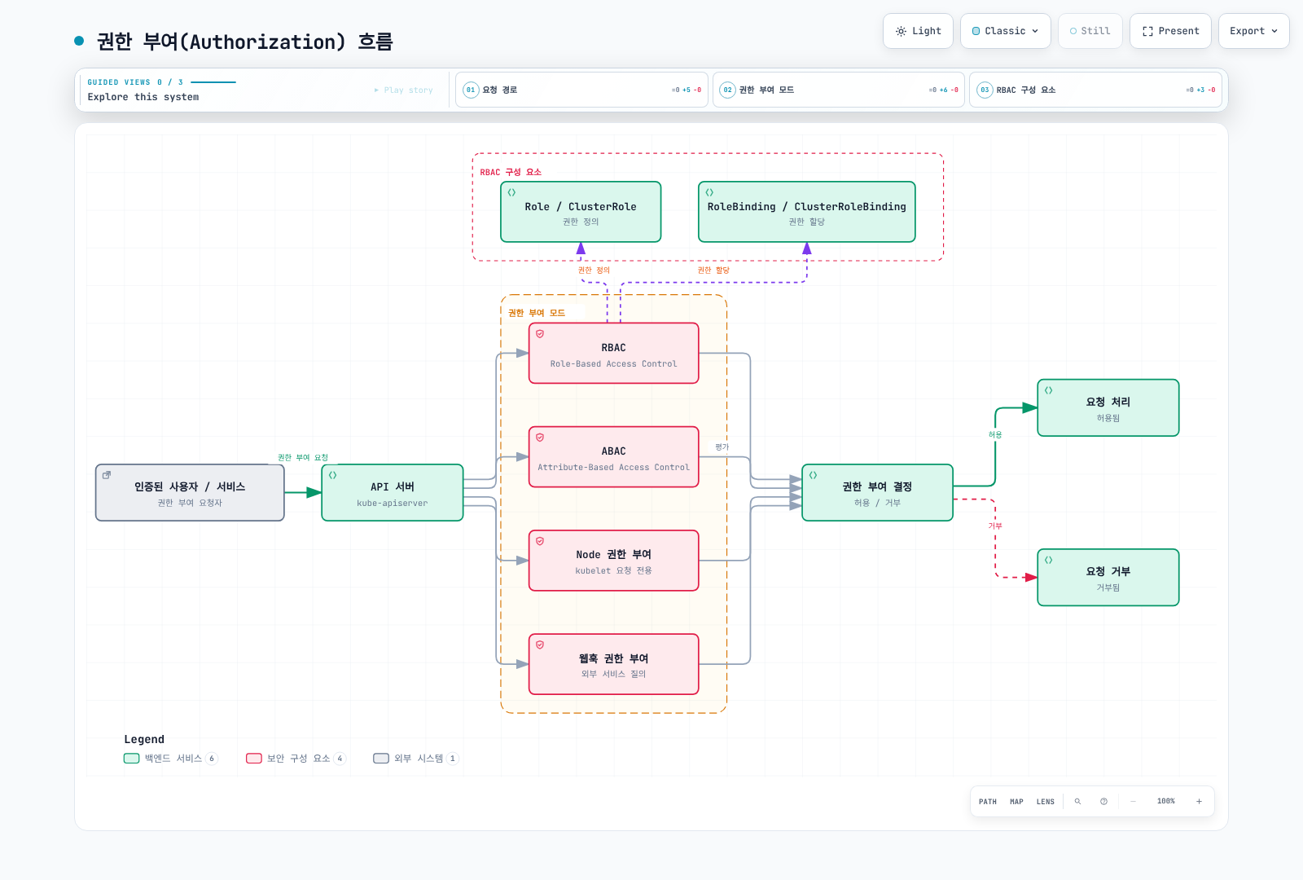Image resolution: width=1303 pixels, height=880 pixels.
Task: Click the 권한 부여 요청 edge label
Action: (303, 458)
